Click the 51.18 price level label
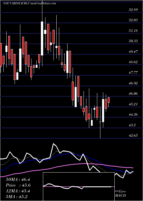The height and width of the screenshot is (201, 143). (133, 31)
